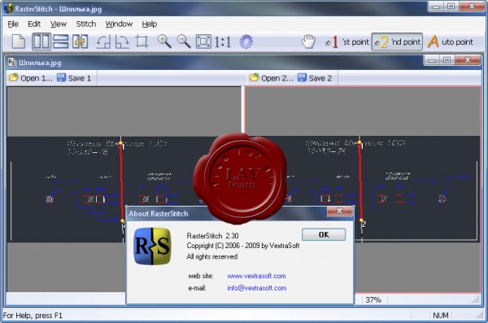Select the Hand pan tool
This screenshot has height=323, width=488.
308,41
